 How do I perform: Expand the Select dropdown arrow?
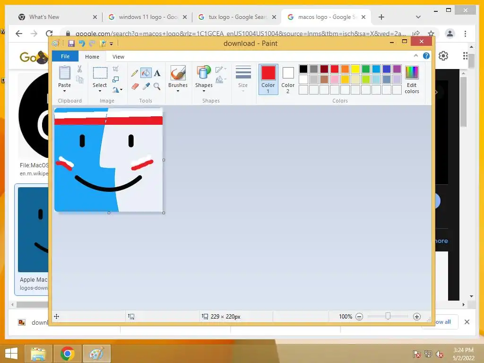100,91
